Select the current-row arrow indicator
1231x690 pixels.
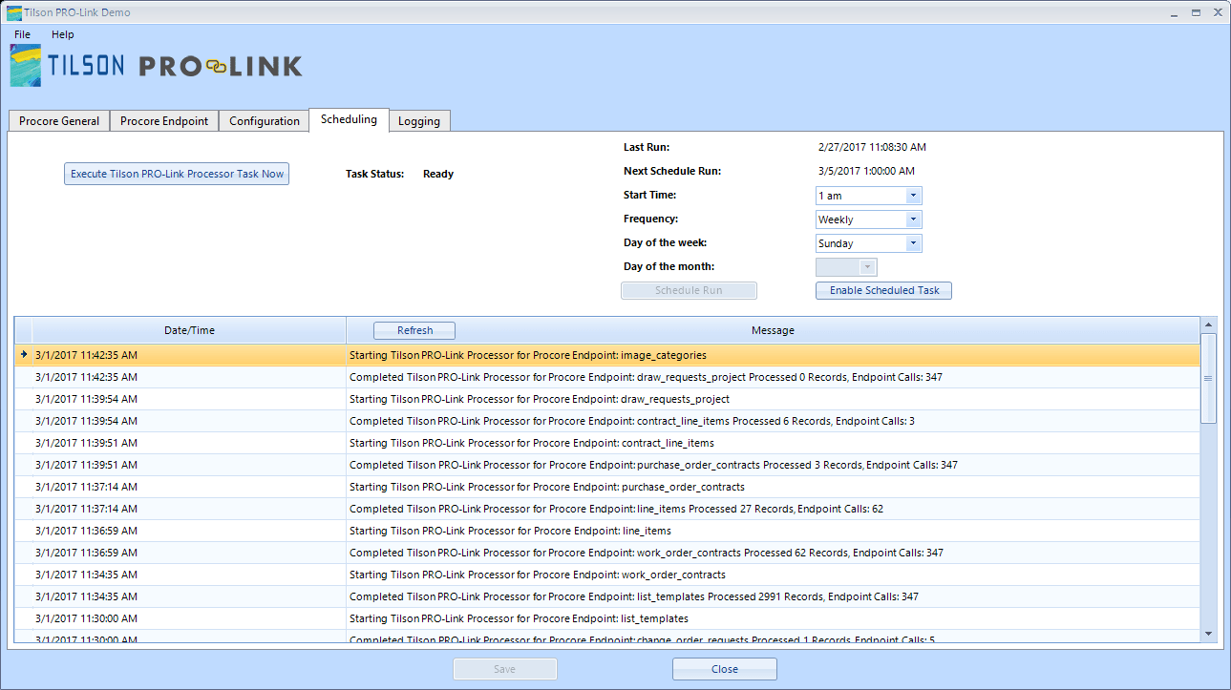24,355
